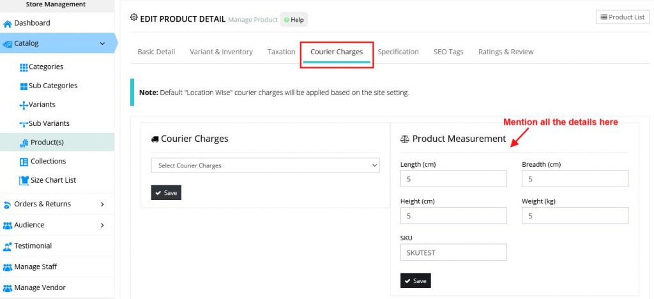654x299 pixels.
Task: Click the Store Management header text
Action: coord(56,4)
